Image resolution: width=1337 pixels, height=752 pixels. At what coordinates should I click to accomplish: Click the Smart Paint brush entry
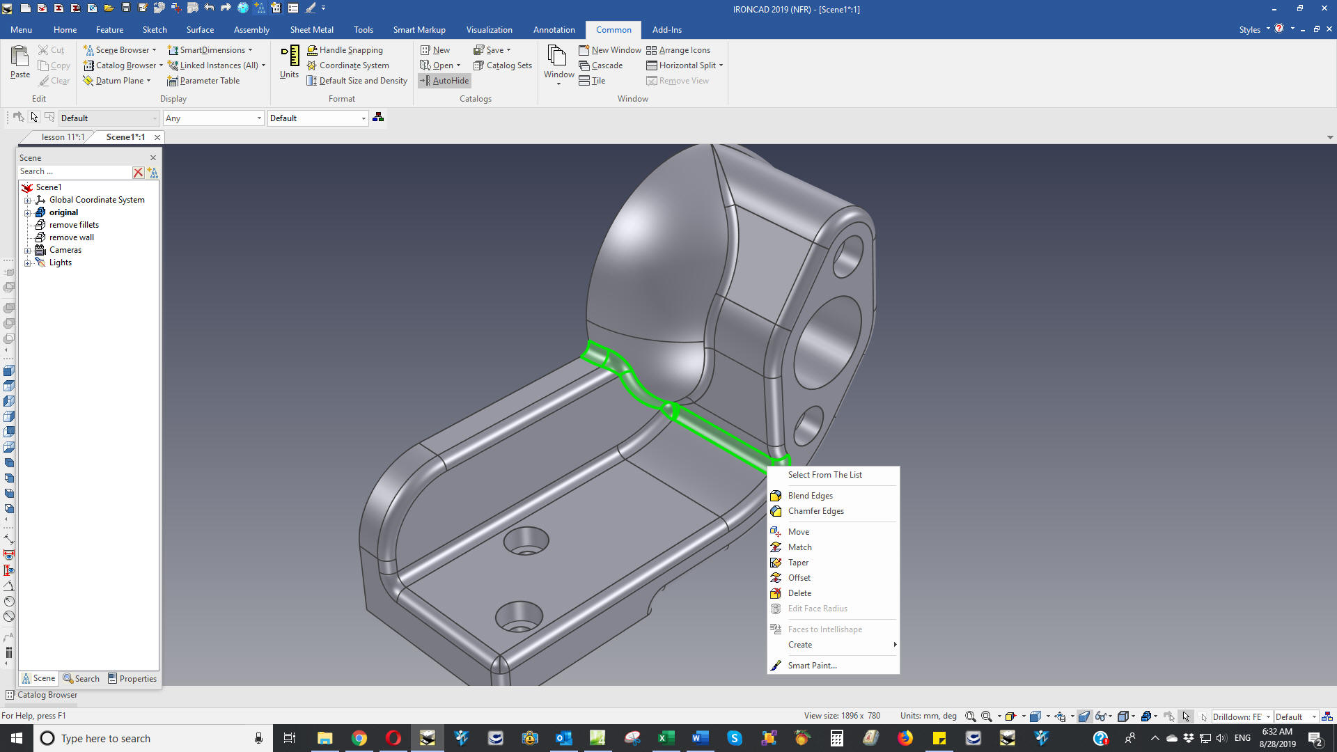[x=812, y=666]
